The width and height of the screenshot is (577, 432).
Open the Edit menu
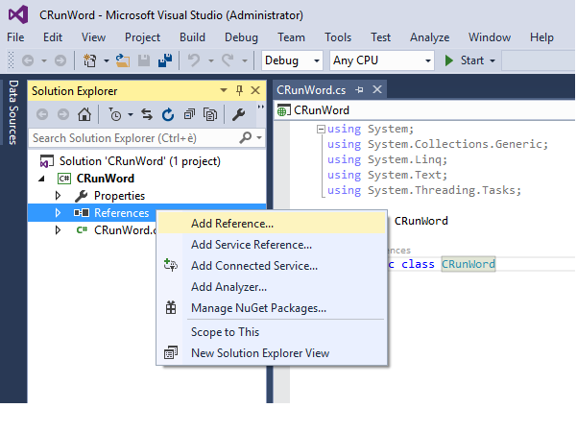coord(53,37)
